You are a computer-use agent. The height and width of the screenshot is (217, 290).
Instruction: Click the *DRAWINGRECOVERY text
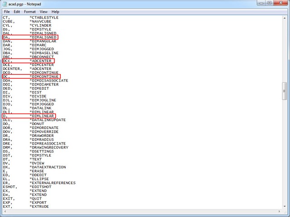[49, 148]
